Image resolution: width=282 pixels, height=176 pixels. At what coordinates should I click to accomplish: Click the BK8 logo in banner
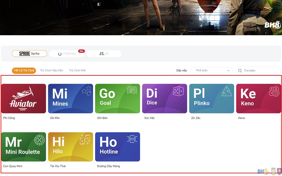click(x=272, y=25)
